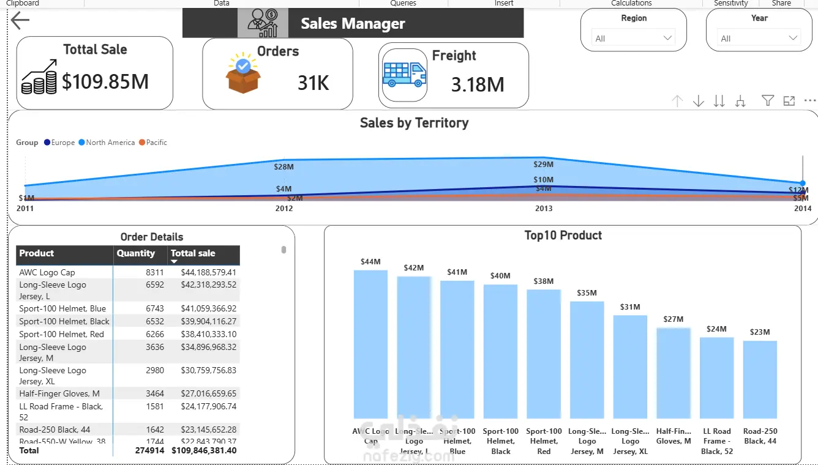Click Tottal sale sort arrow

click(174, 262)
